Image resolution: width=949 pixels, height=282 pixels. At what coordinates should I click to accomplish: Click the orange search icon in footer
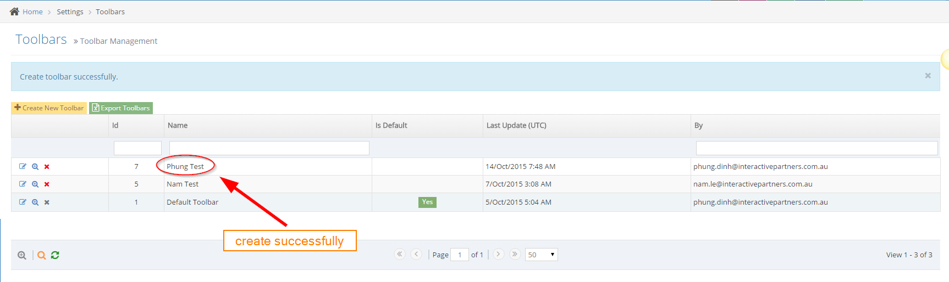click(41, 255)
